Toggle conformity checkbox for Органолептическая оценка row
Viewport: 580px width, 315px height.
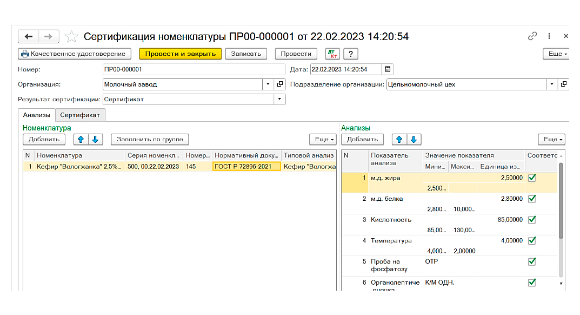532,283
